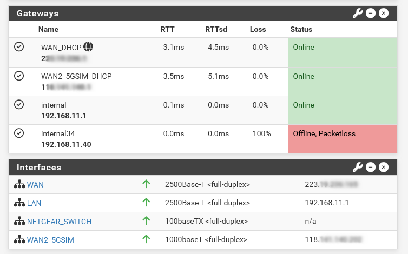Collapse the Gateways widget

point(371,13)
